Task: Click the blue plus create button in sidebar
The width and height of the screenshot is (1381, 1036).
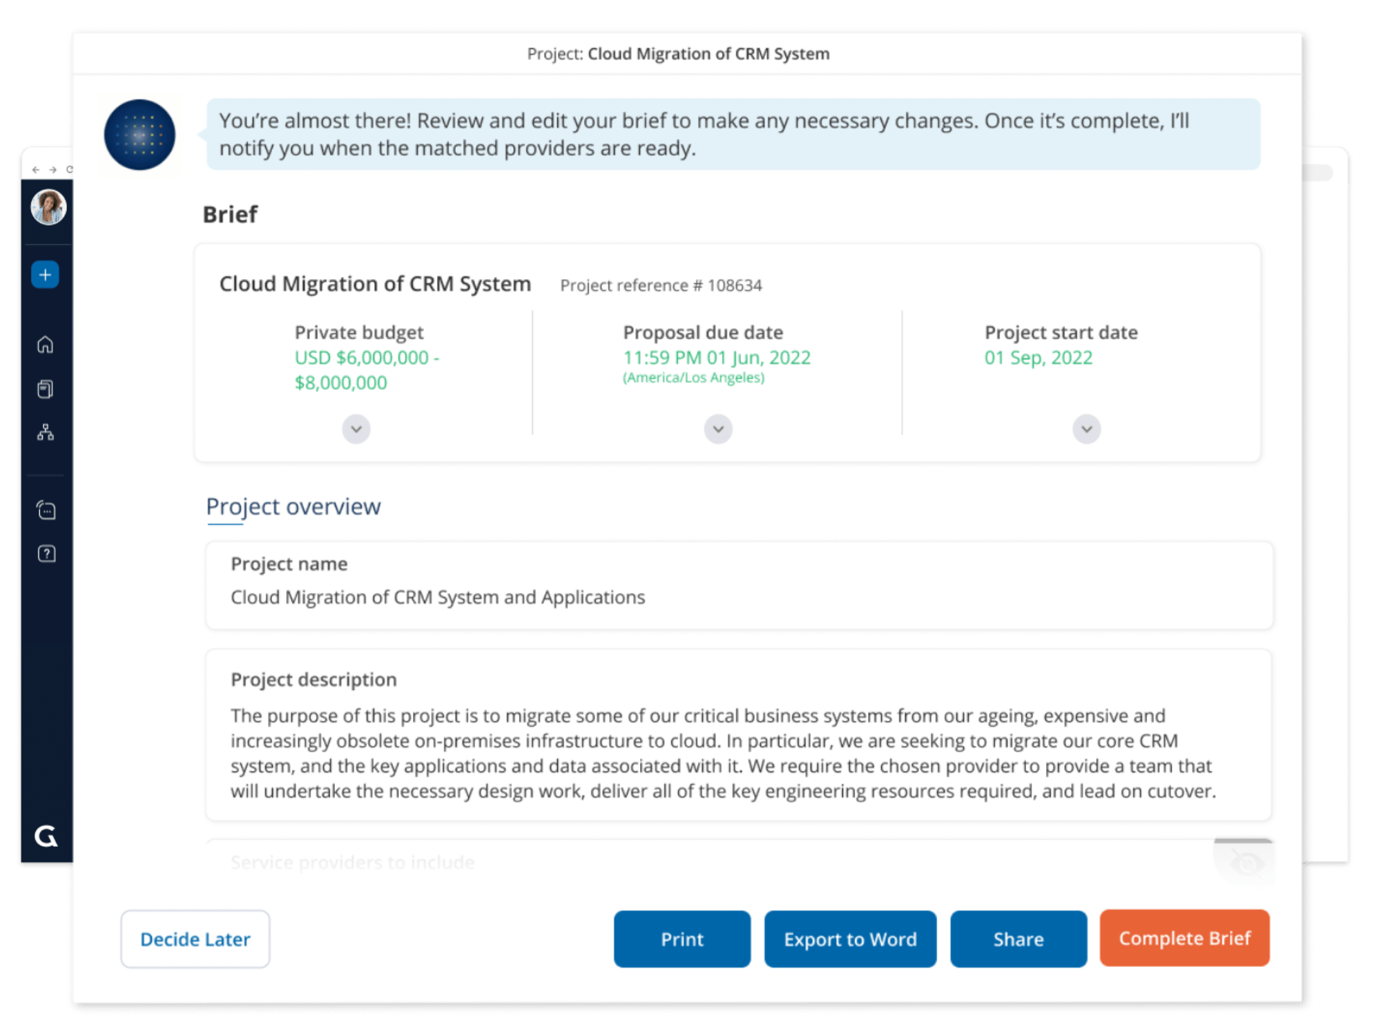Action: pos(45,275)
